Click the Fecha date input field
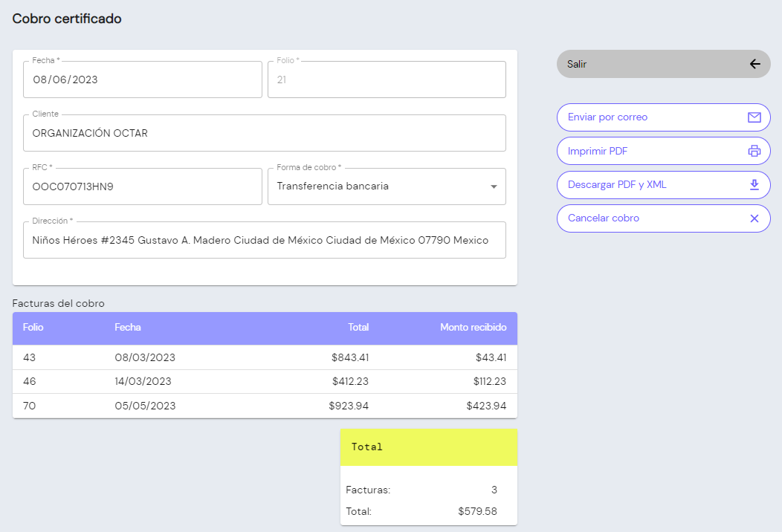This screenshot has width=782, height=532. coord(142,80)
